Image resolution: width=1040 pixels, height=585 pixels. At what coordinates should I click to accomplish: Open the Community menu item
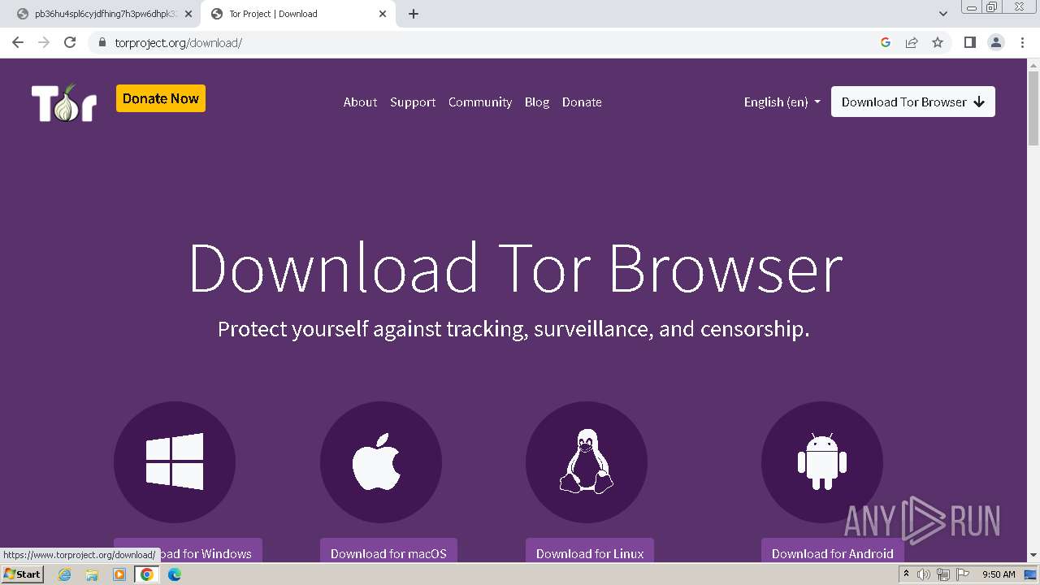480,102
